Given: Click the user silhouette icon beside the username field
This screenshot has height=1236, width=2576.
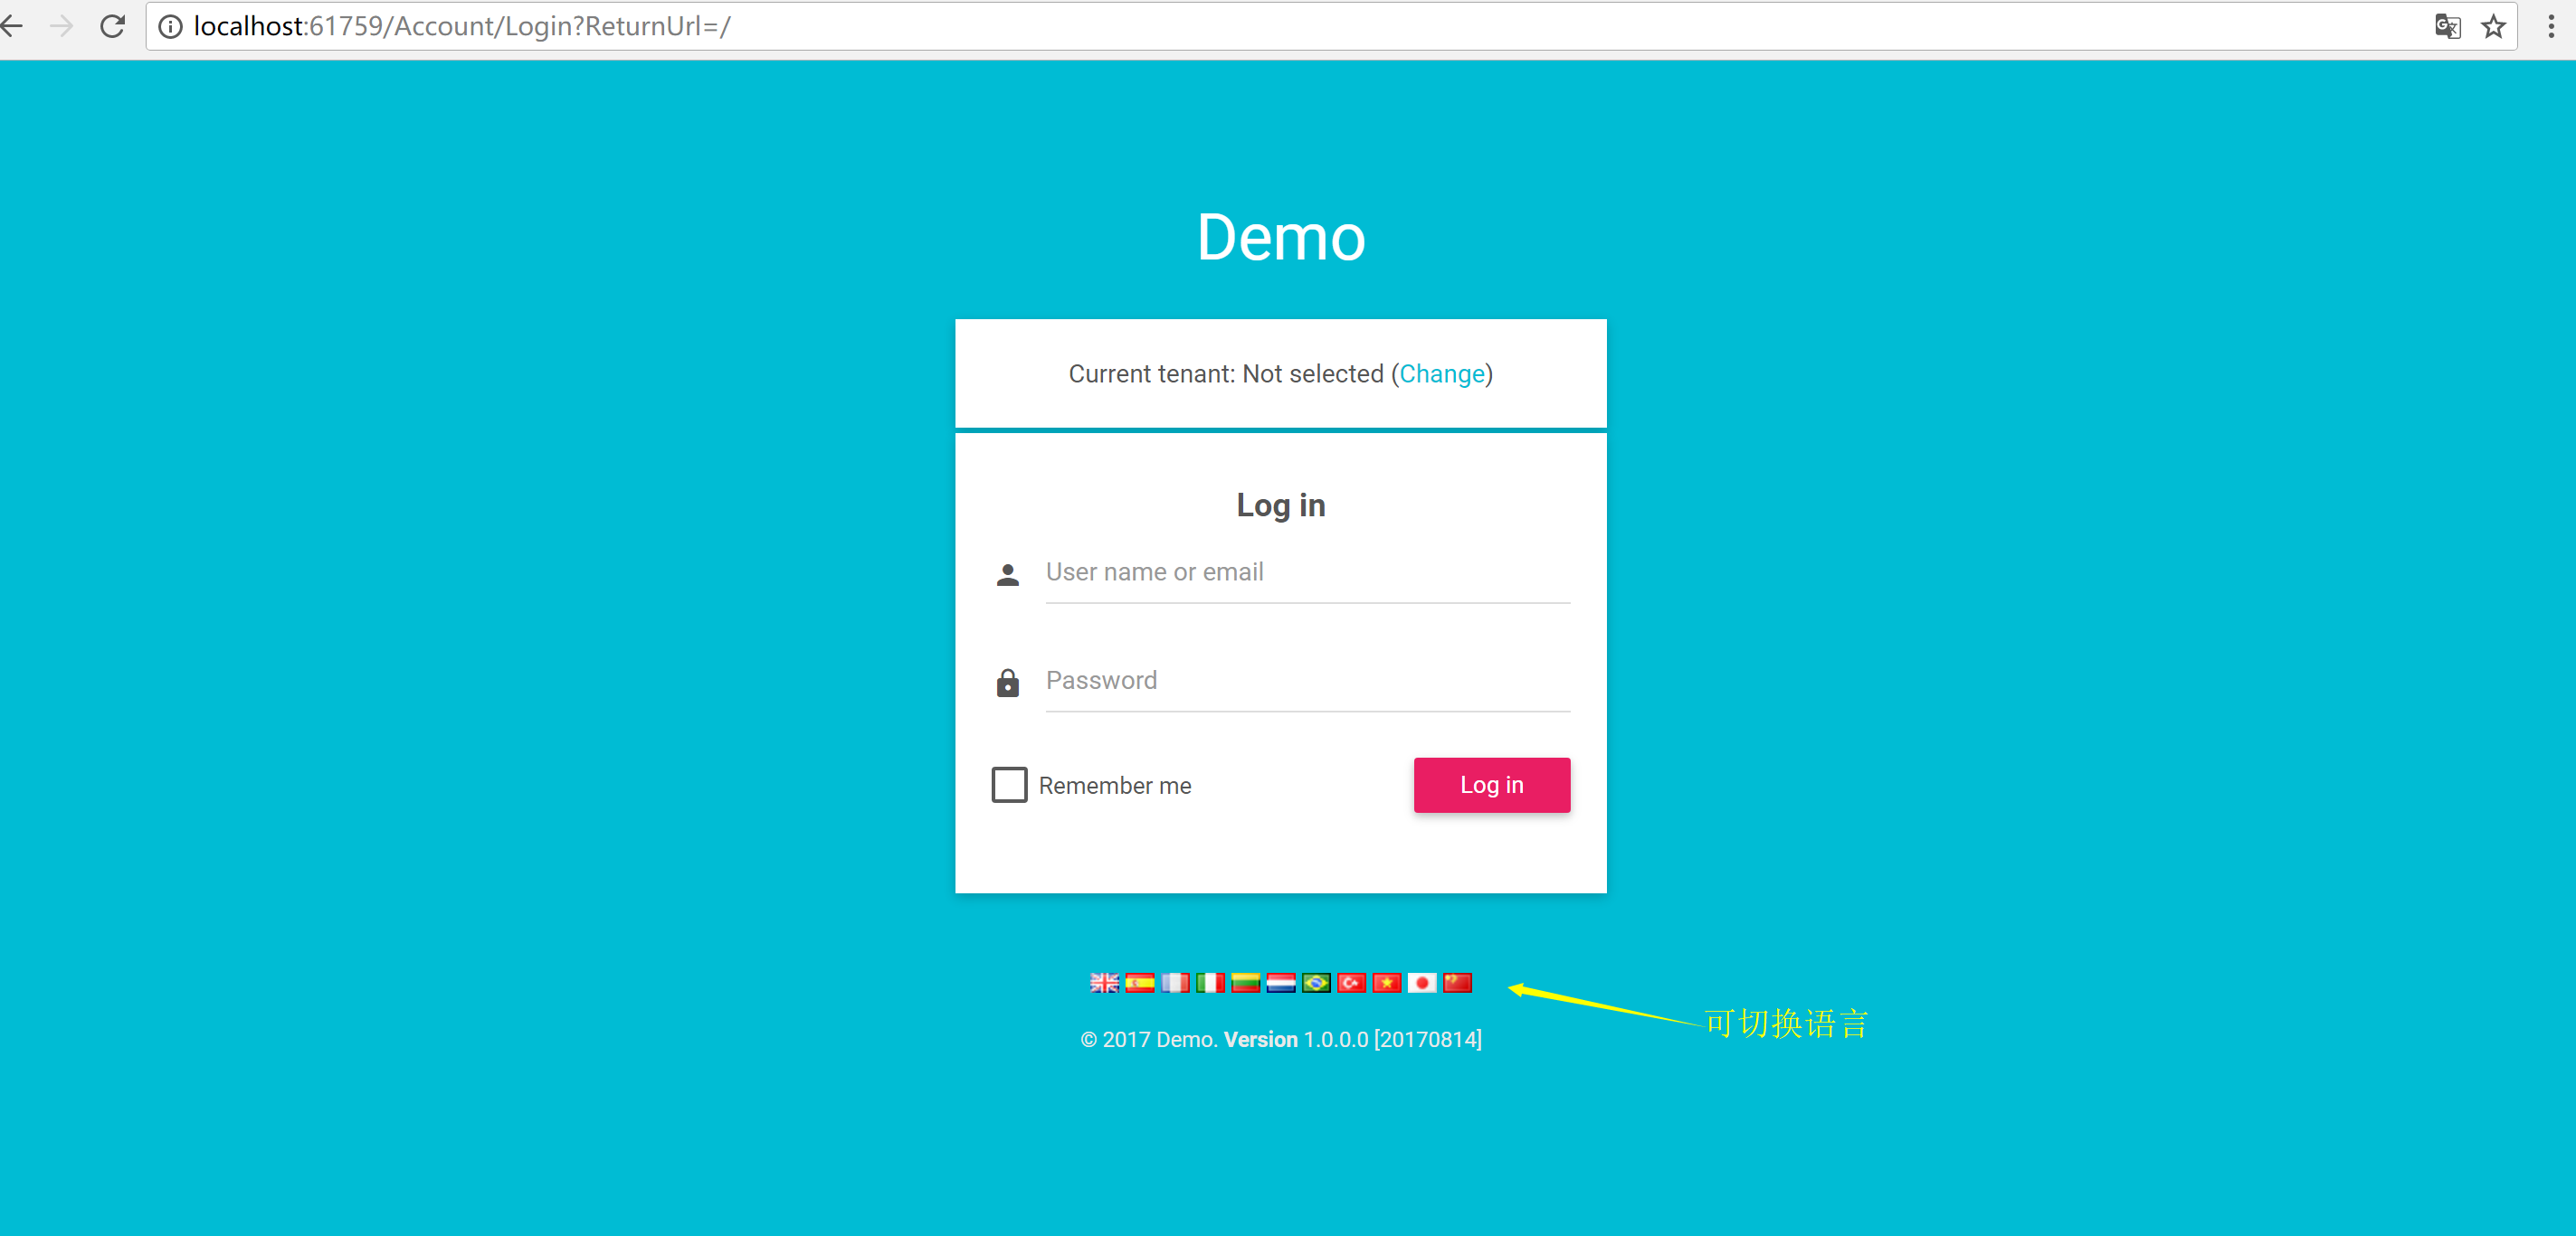Looking at the screenshot, I should (x=1008, y=574).
